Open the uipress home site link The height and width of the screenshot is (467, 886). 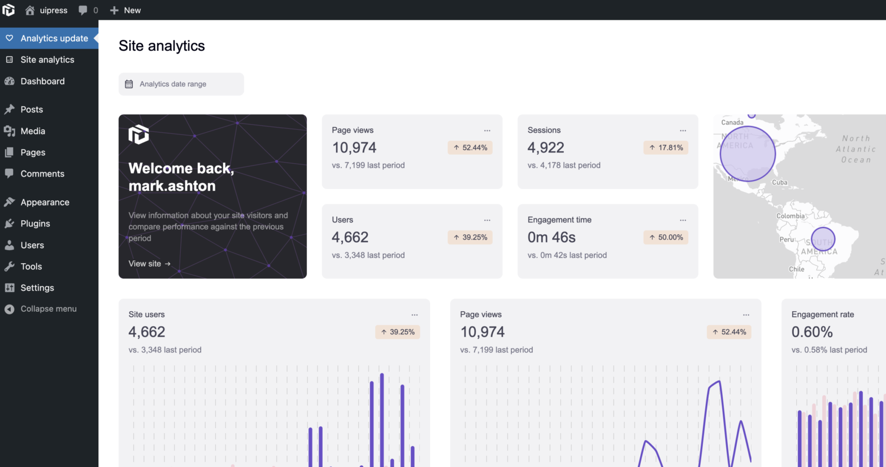(x=46, y=10)
